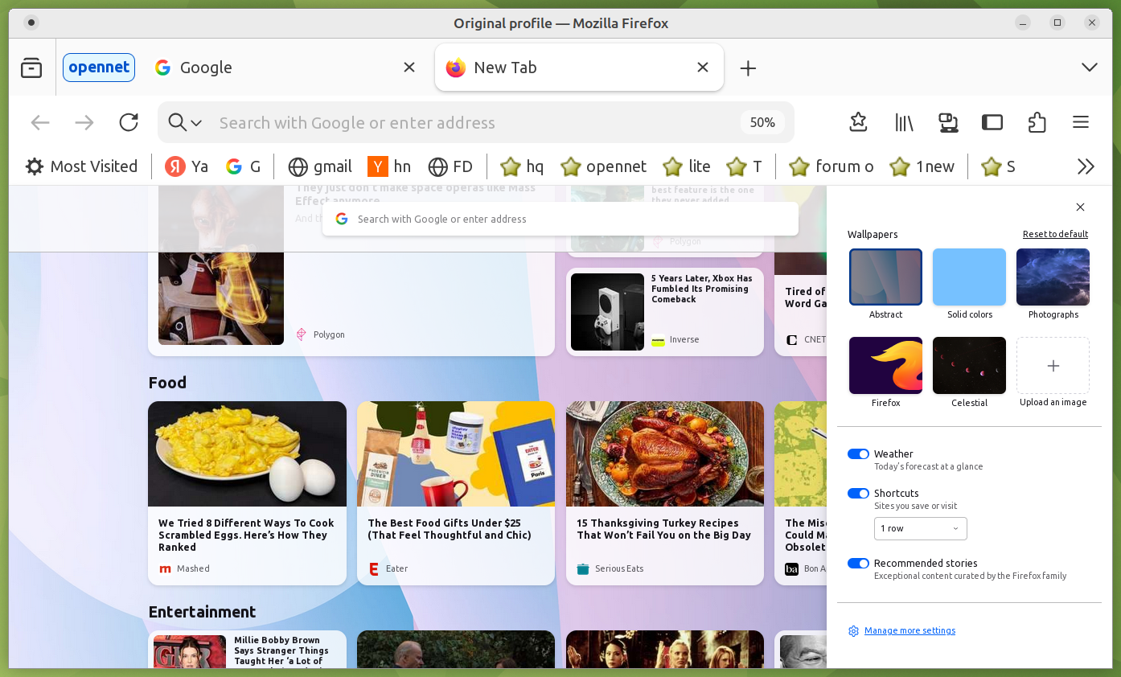Disable the Shortcuts toggle
Image resolution: width=1121 pixels, height=677 pixels.
pyautogui.click(x=858, y=494)
